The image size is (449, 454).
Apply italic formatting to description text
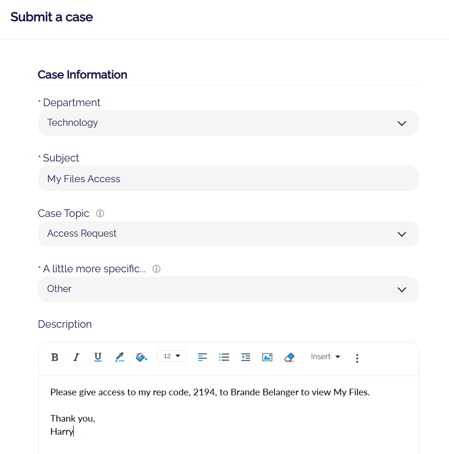[76, 357]
